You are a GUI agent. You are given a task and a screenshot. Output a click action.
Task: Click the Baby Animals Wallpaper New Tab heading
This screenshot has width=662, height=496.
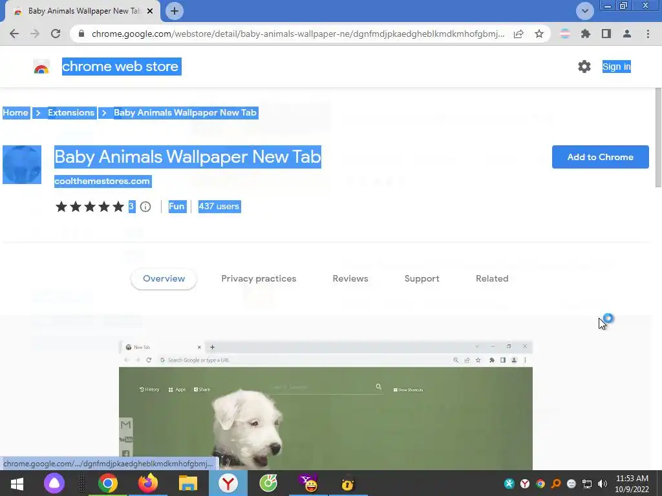point(188,157)
